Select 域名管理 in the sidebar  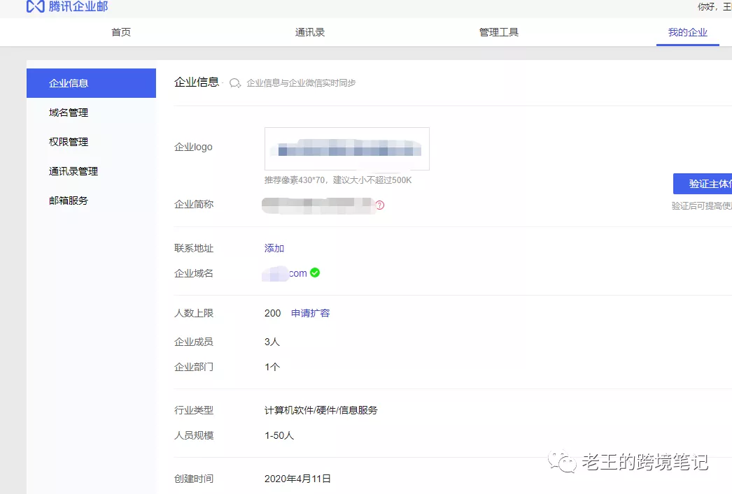(x=69, y=112)
